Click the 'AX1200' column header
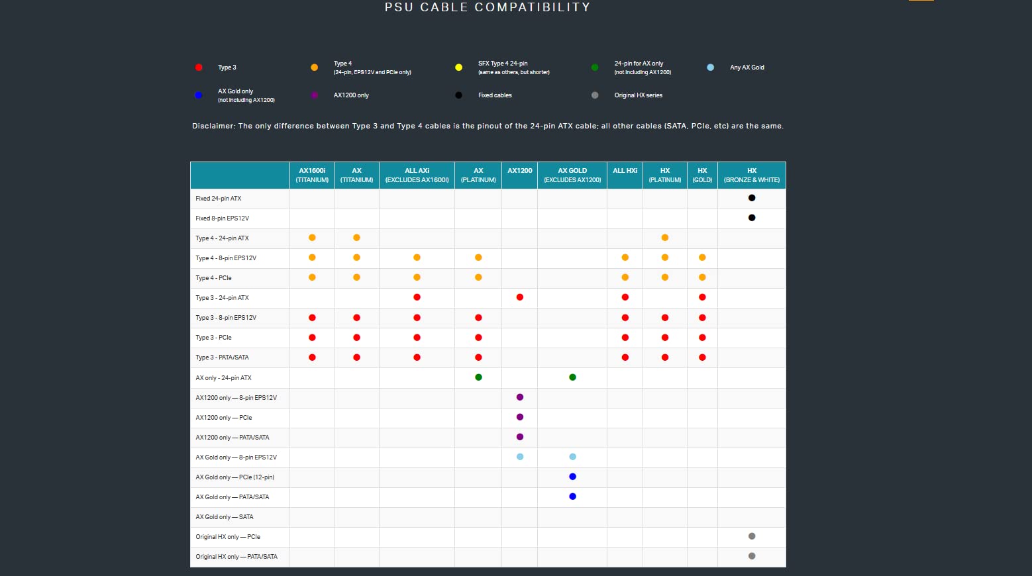The width and height of the screenshot is (1032, 576). (x=520, y=175)
